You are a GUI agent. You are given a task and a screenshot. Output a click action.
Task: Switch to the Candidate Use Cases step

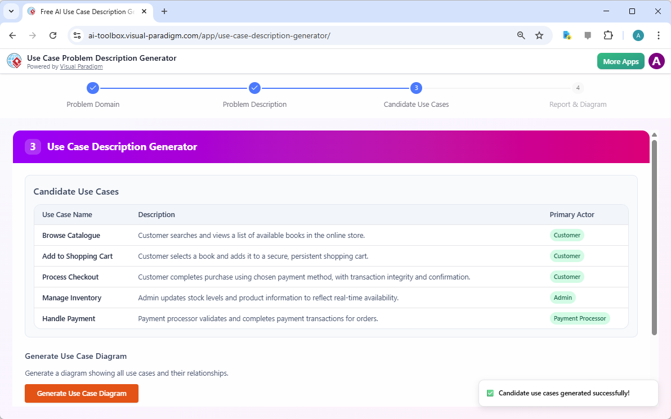pos(416,88)
